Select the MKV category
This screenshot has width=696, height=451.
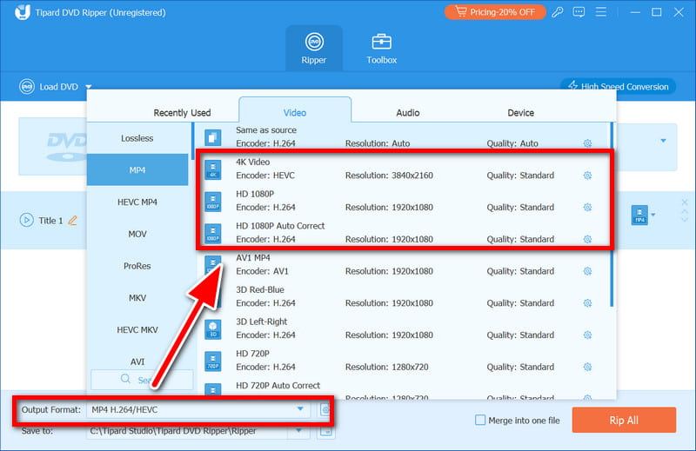[x=137, y=298]
